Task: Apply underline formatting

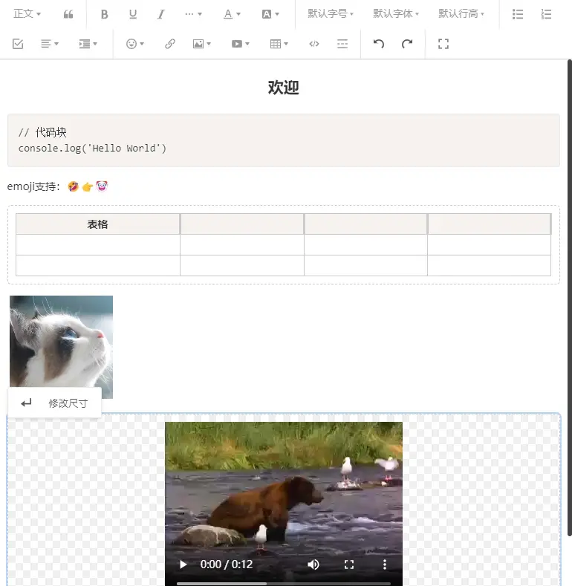Action: (x=133, y=14)
